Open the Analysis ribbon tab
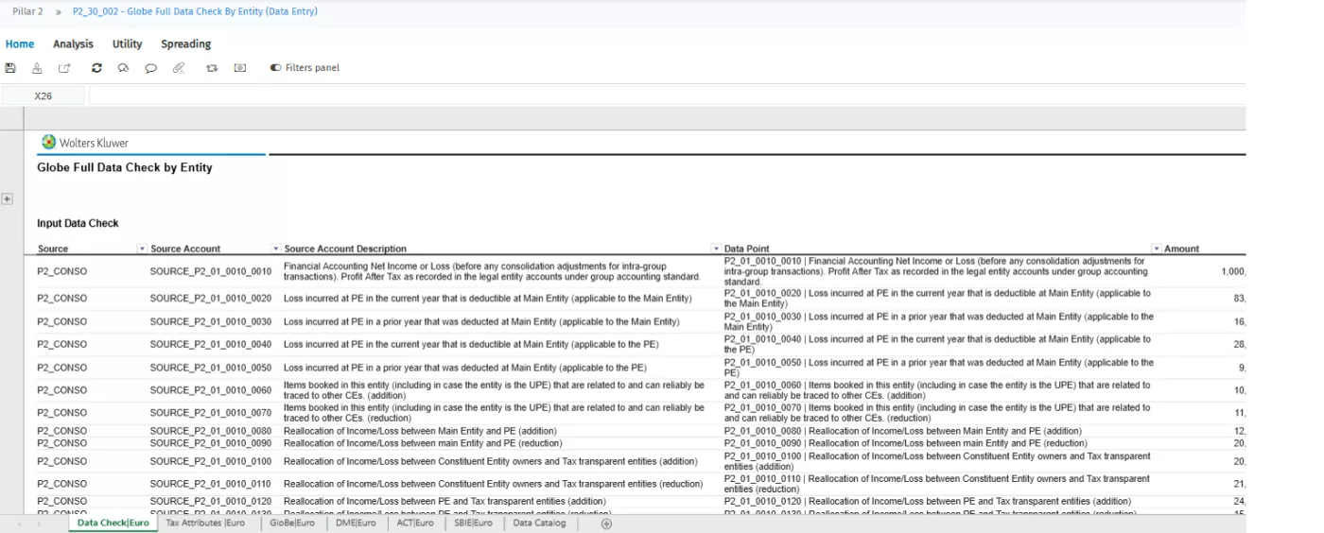This screenshot has width=1324, height=533. tap(73, 43)
